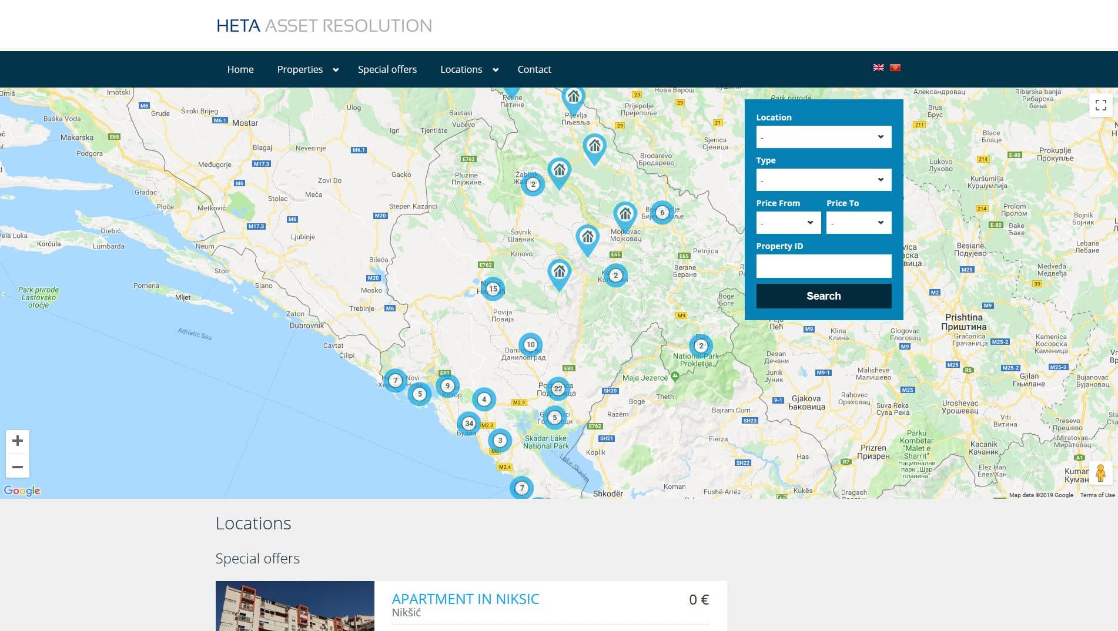Image resolution: width=1118 pixels, height=631 pixels.
Task: Open Niksic apartment photo thumbnail
Action: tap(294, 606)
